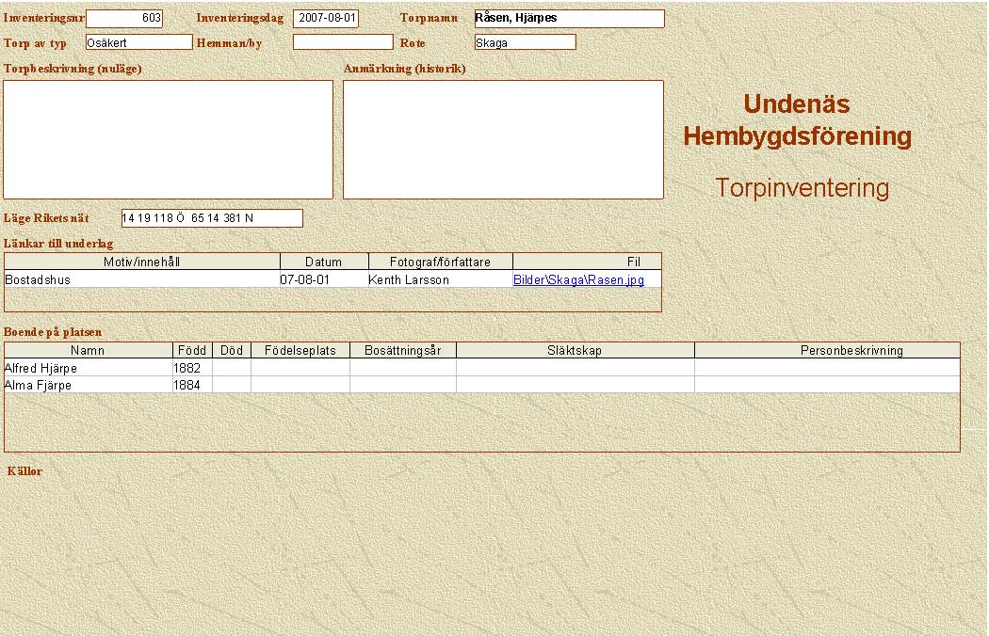Image resolution: width=989 pixels, height=636 pixels.
Task: Click the Alfred Hjärpe name cell
Action: pyautogui.click(x=88, y=368)
